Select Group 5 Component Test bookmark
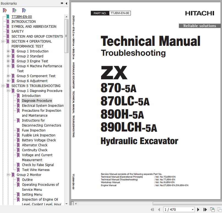 (x=36, y=76)
